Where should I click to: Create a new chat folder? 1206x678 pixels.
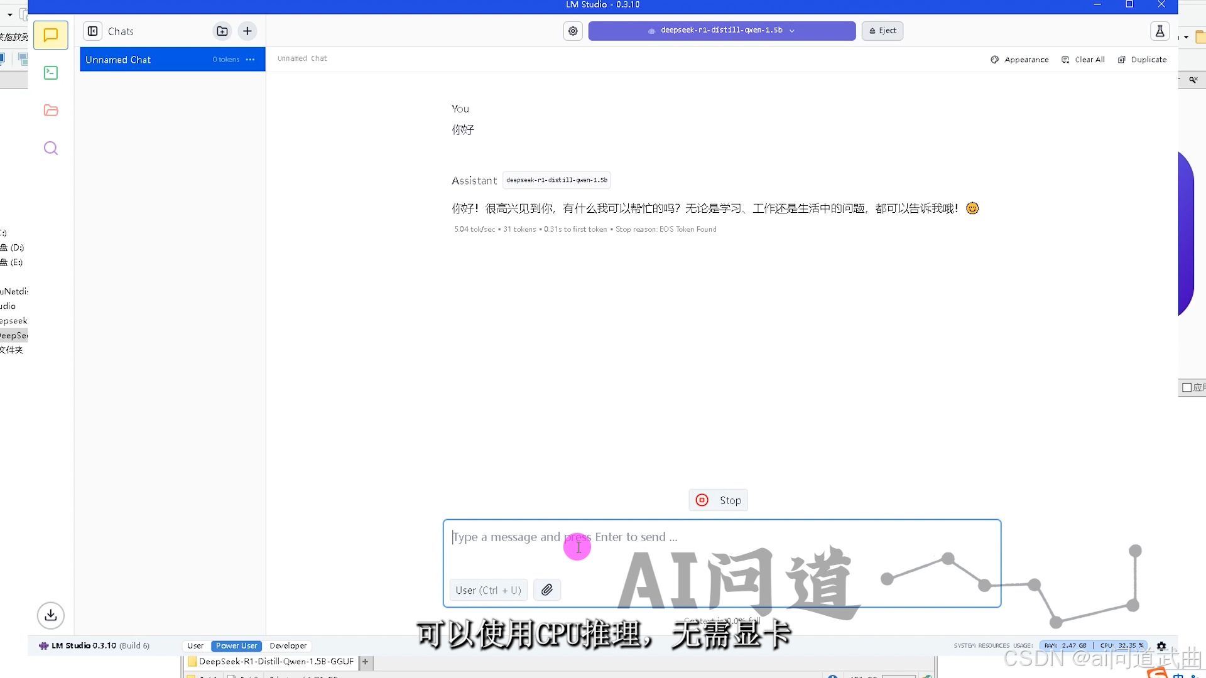click(222, 31)
